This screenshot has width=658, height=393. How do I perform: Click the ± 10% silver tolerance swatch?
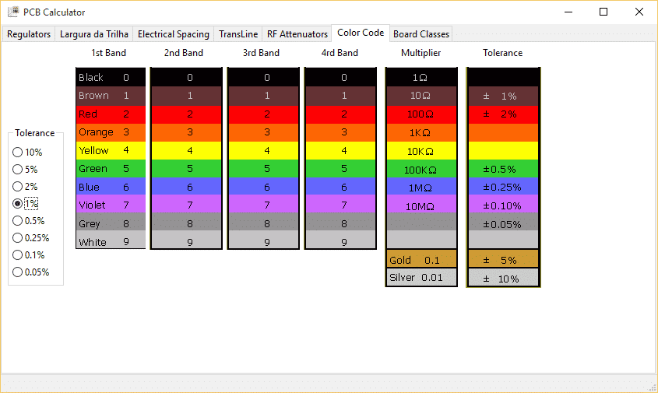[x=502, y=278]
